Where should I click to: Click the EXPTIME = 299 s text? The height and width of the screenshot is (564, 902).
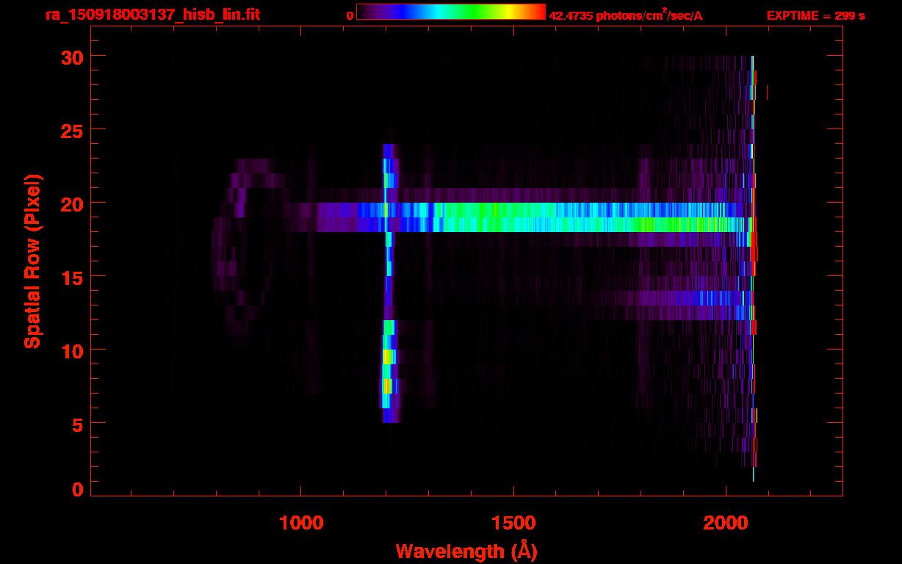tap(815, 15)
